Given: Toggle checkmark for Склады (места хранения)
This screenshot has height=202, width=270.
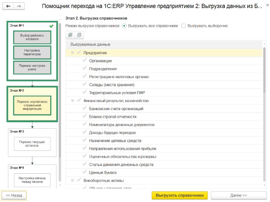Looking at the screenshot, I should tap(85, 84).
